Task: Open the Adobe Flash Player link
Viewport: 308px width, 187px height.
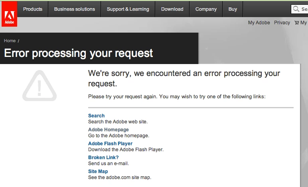Action: (110, 144)
